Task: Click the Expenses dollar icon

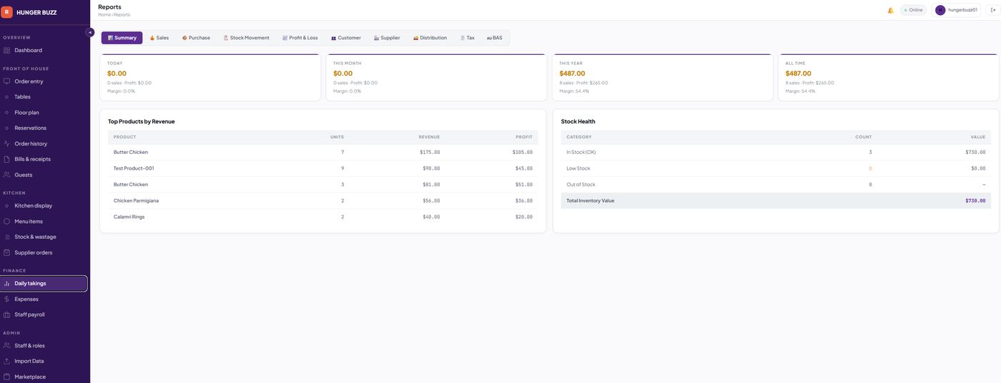Action: 6,299
